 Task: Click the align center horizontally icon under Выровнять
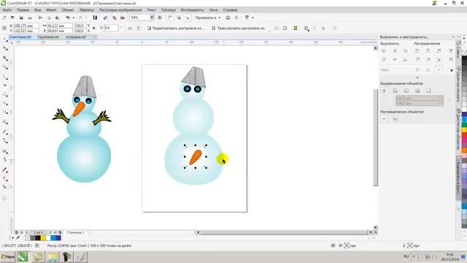[x=395, y=51]
